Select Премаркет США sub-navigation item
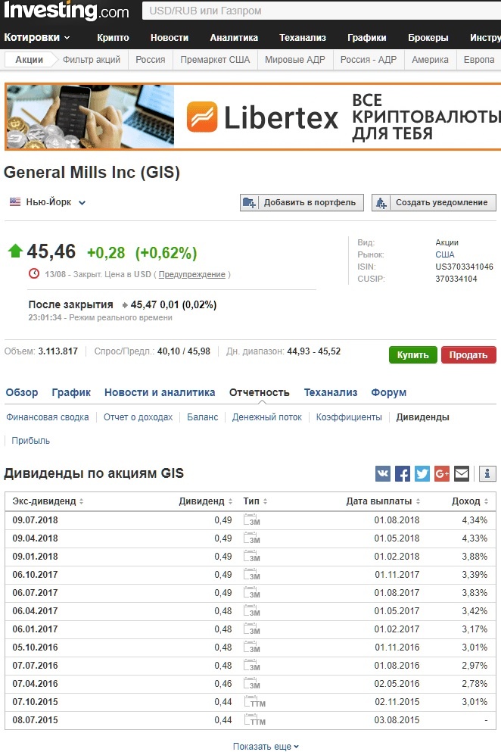The image size is (501, 752). pos(215,60)
